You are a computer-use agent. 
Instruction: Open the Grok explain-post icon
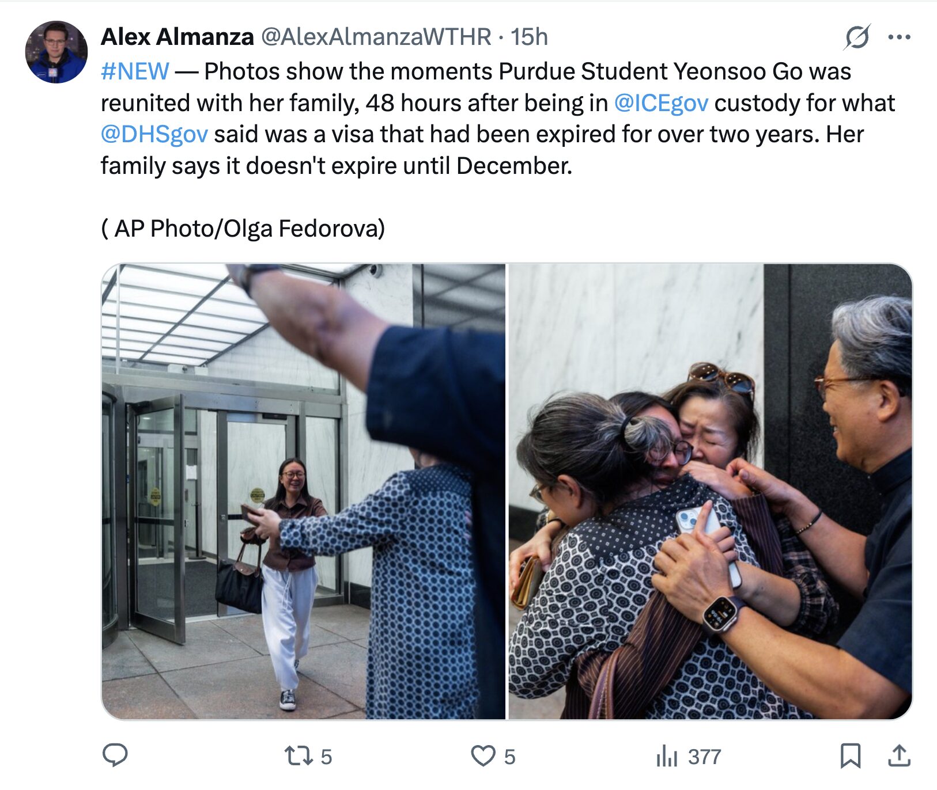[x=857, y=37]
